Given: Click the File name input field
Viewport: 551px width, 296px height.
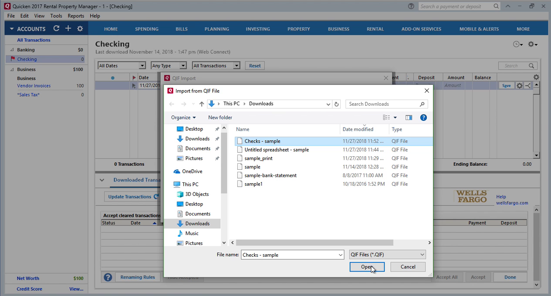Looking at the screenshot, I should [289, 255].
